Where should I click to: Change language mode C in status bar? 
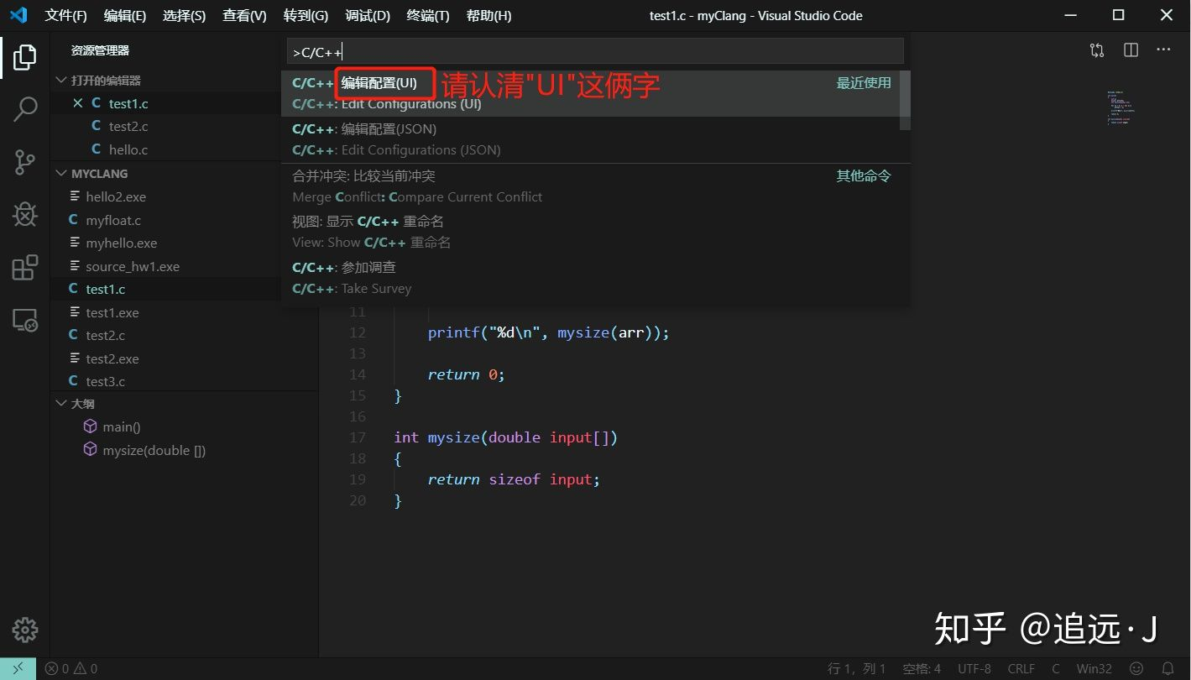click(1056, 669)
